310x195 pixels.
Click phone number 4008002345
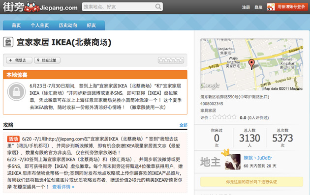click(212, 104)
